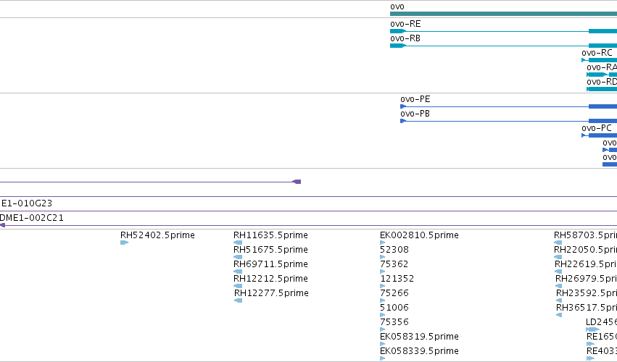Click the arrow glyph under RH12212.5prime

[x=238, y=286]
